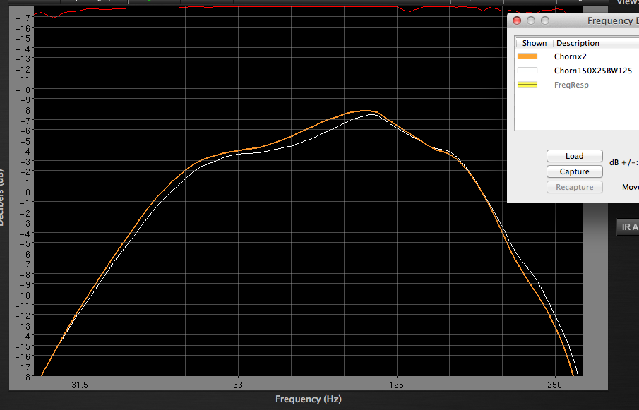Sort by the Description column header
This screenshot has width=639, height=410.
tap(596, 43)
